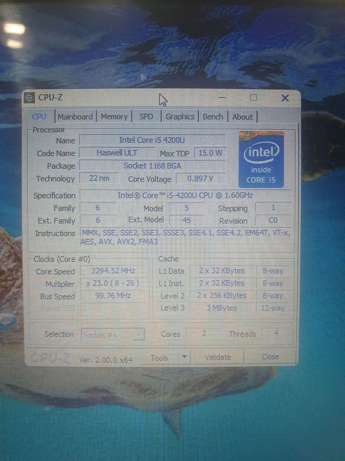Click the Validate button
The image size is (345, 461).
[x=218, y=357]
